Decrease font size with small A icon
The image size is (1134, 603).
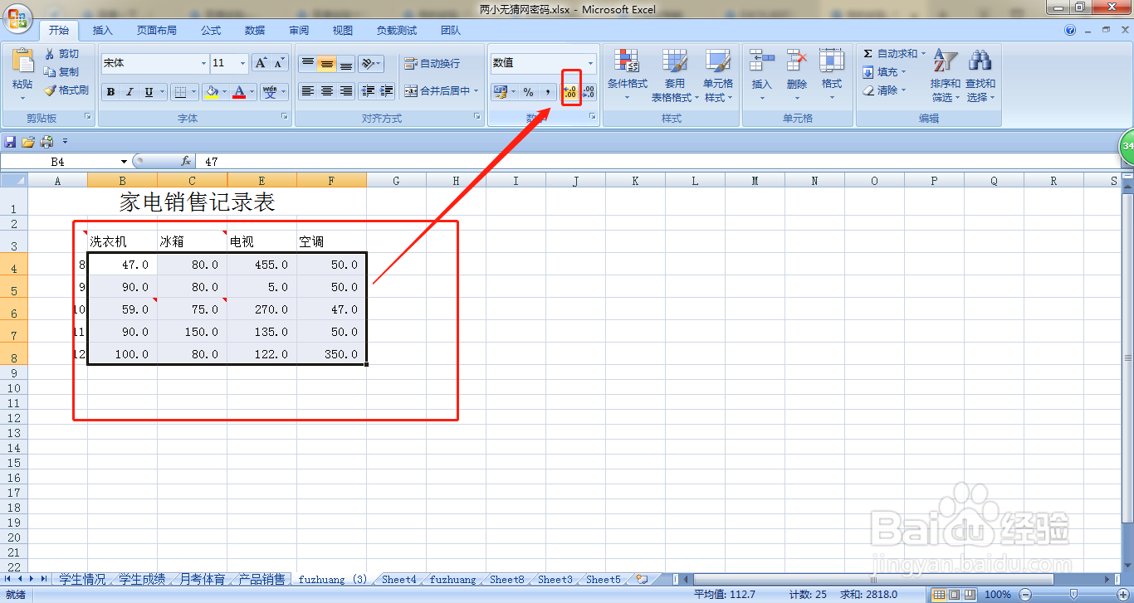[280, 63]
